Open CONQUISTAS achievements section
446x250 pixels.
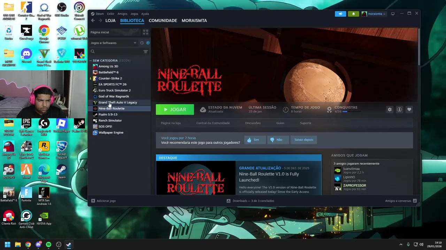(x=346, y=107)
